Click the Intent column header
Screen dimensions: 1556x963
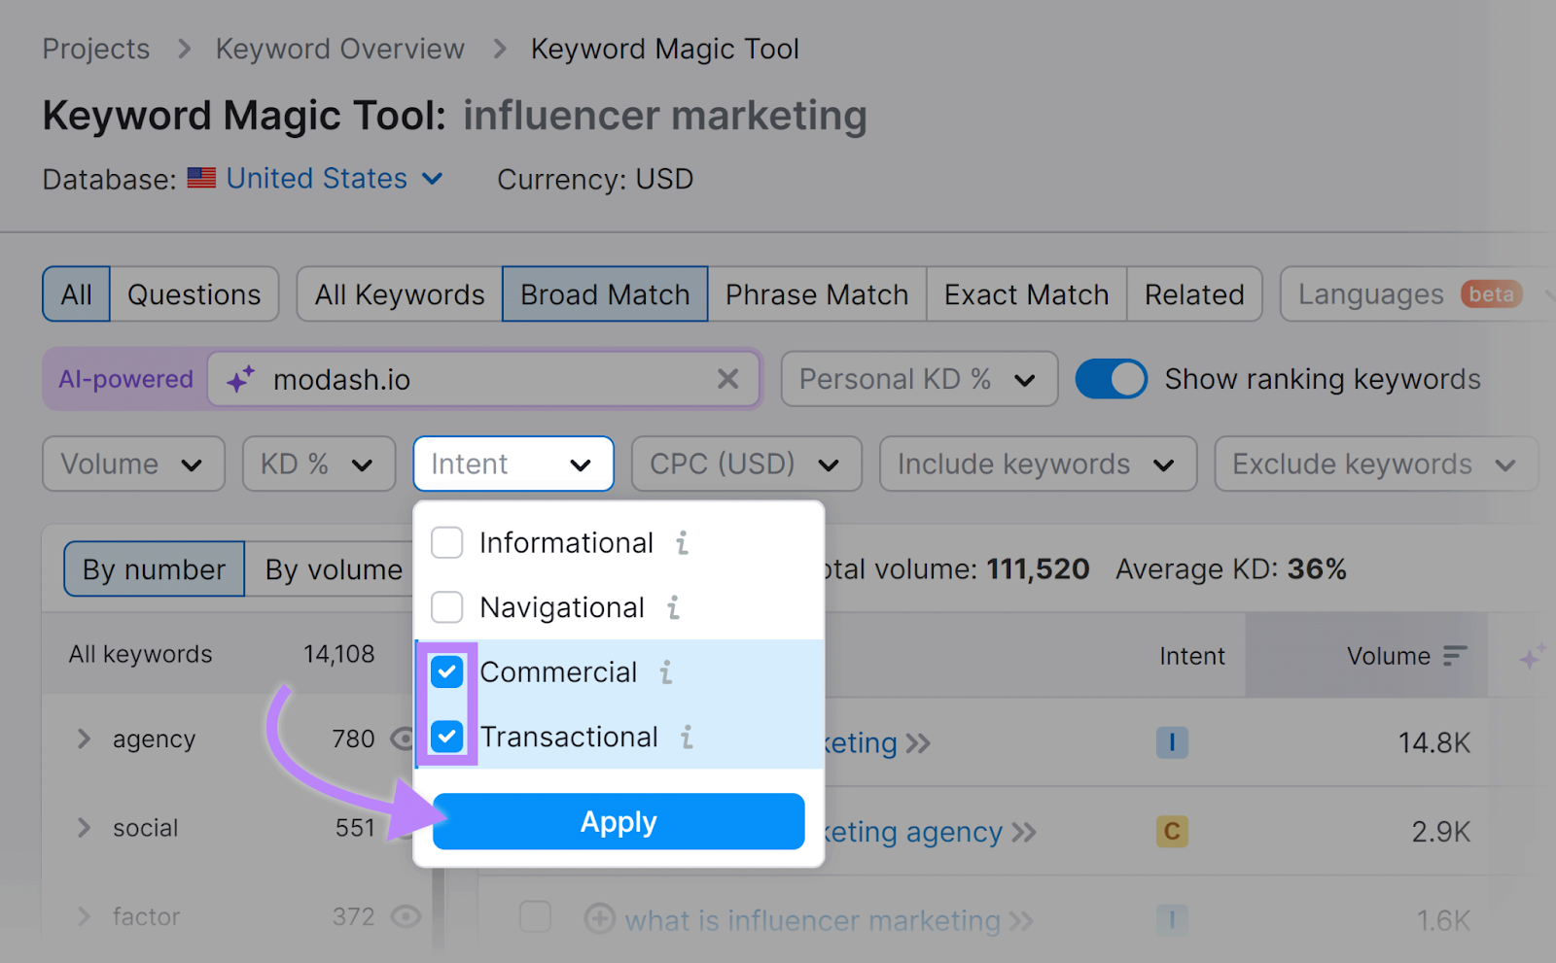click(x=1192, y=657)
